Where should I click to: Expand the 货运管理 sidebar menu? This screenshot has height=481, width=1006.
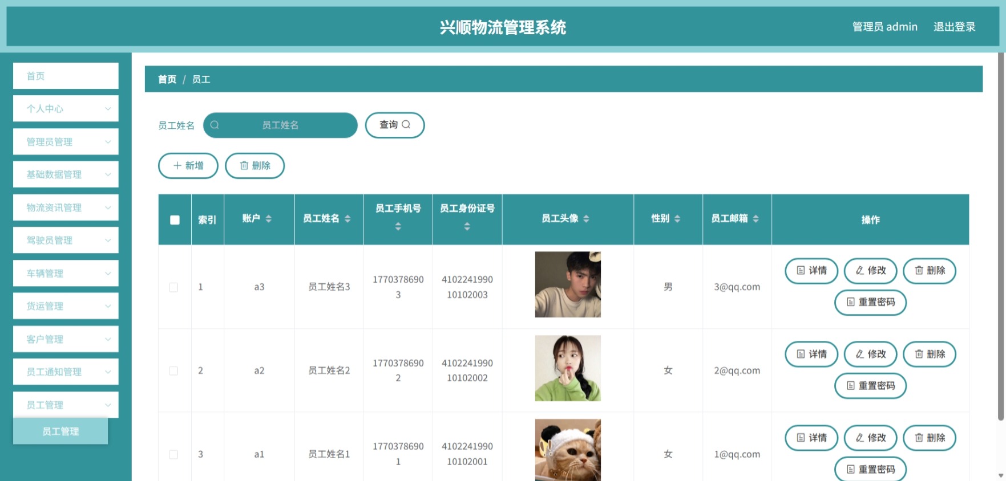click(x=66, y=306)
